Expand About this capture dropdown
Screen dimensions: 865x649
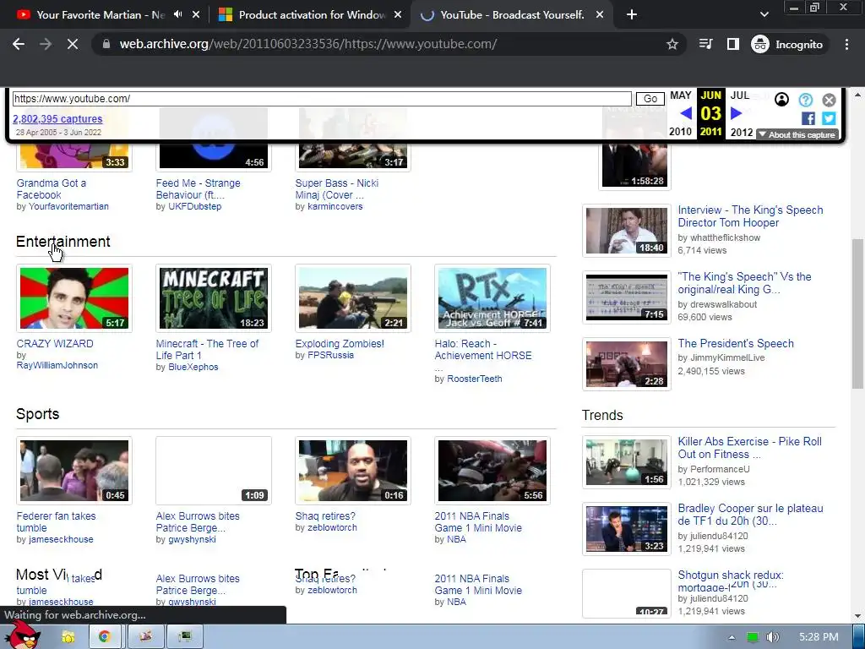[x=797, y=134]
